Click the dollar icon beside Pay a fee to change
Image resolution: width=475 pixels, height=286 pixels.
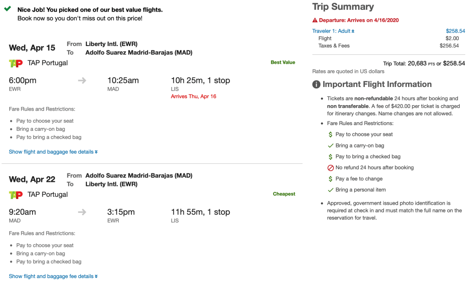tap(330, 179)
